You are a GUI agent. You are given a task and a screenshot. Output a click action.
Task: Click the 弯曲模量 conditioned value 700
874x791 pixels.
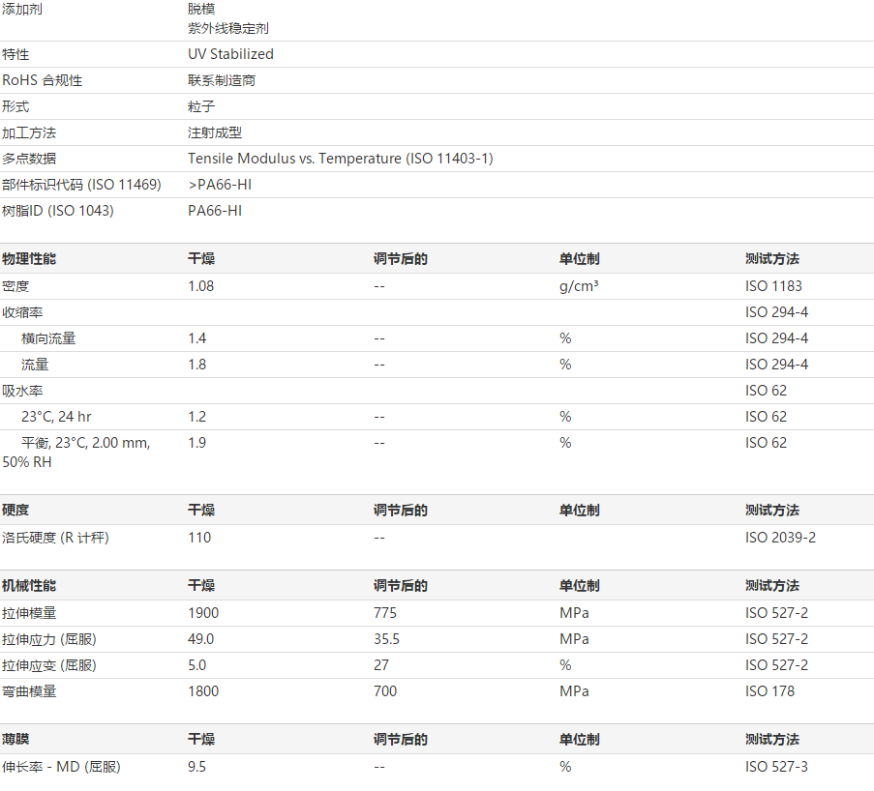[x=385, y=691]
